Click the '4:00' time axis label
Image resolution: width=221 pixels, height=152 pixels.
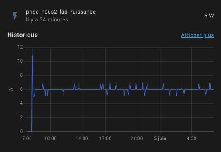[191, 138]
